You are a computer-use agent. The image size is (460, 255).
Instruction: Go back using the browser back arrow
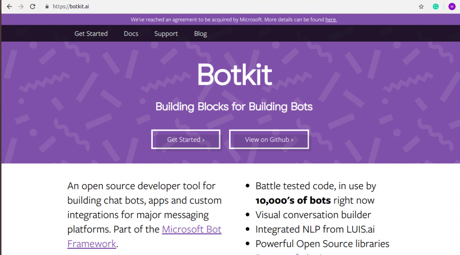(x=9, y=6)
